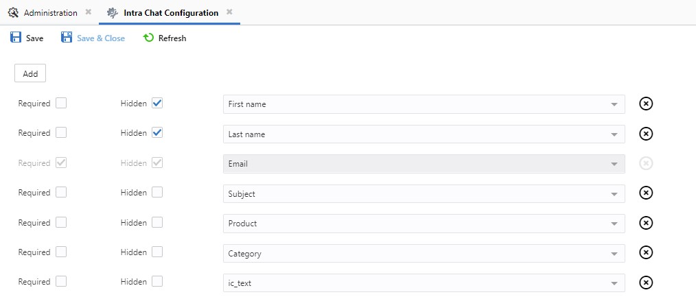
Task: Check Required for ic_text
Action: click(x=61, y=281)
